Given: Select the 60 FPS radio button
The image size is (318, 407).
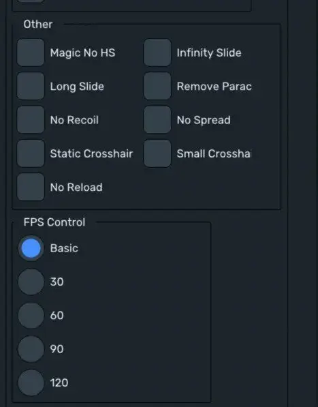Looking at the screenshot, I should point(31,316).
